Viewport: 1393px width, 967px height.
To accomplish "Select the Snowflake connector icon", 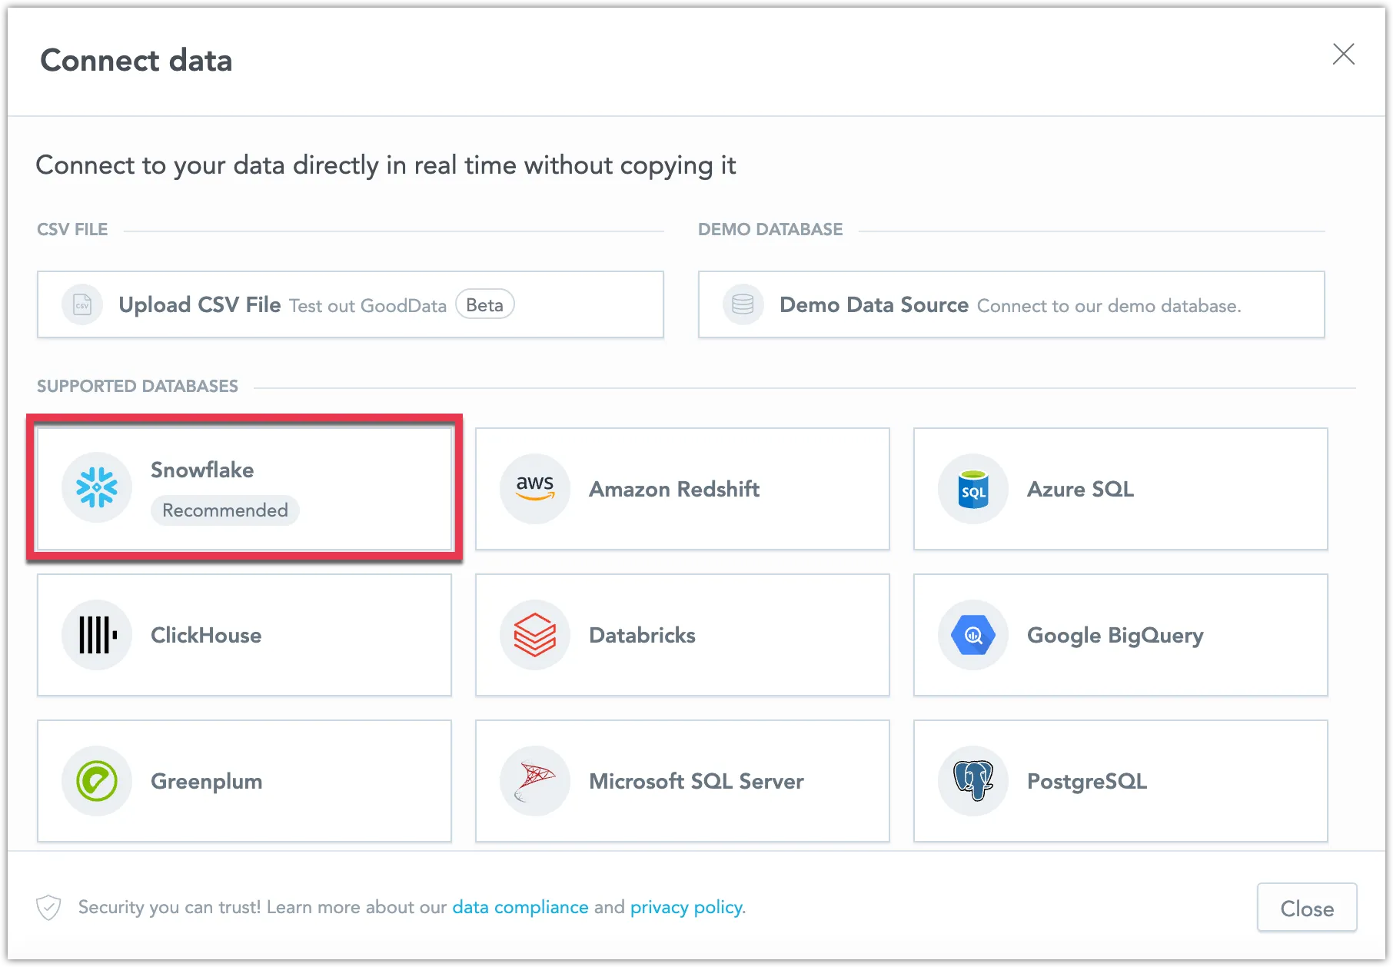I will 97,487.
